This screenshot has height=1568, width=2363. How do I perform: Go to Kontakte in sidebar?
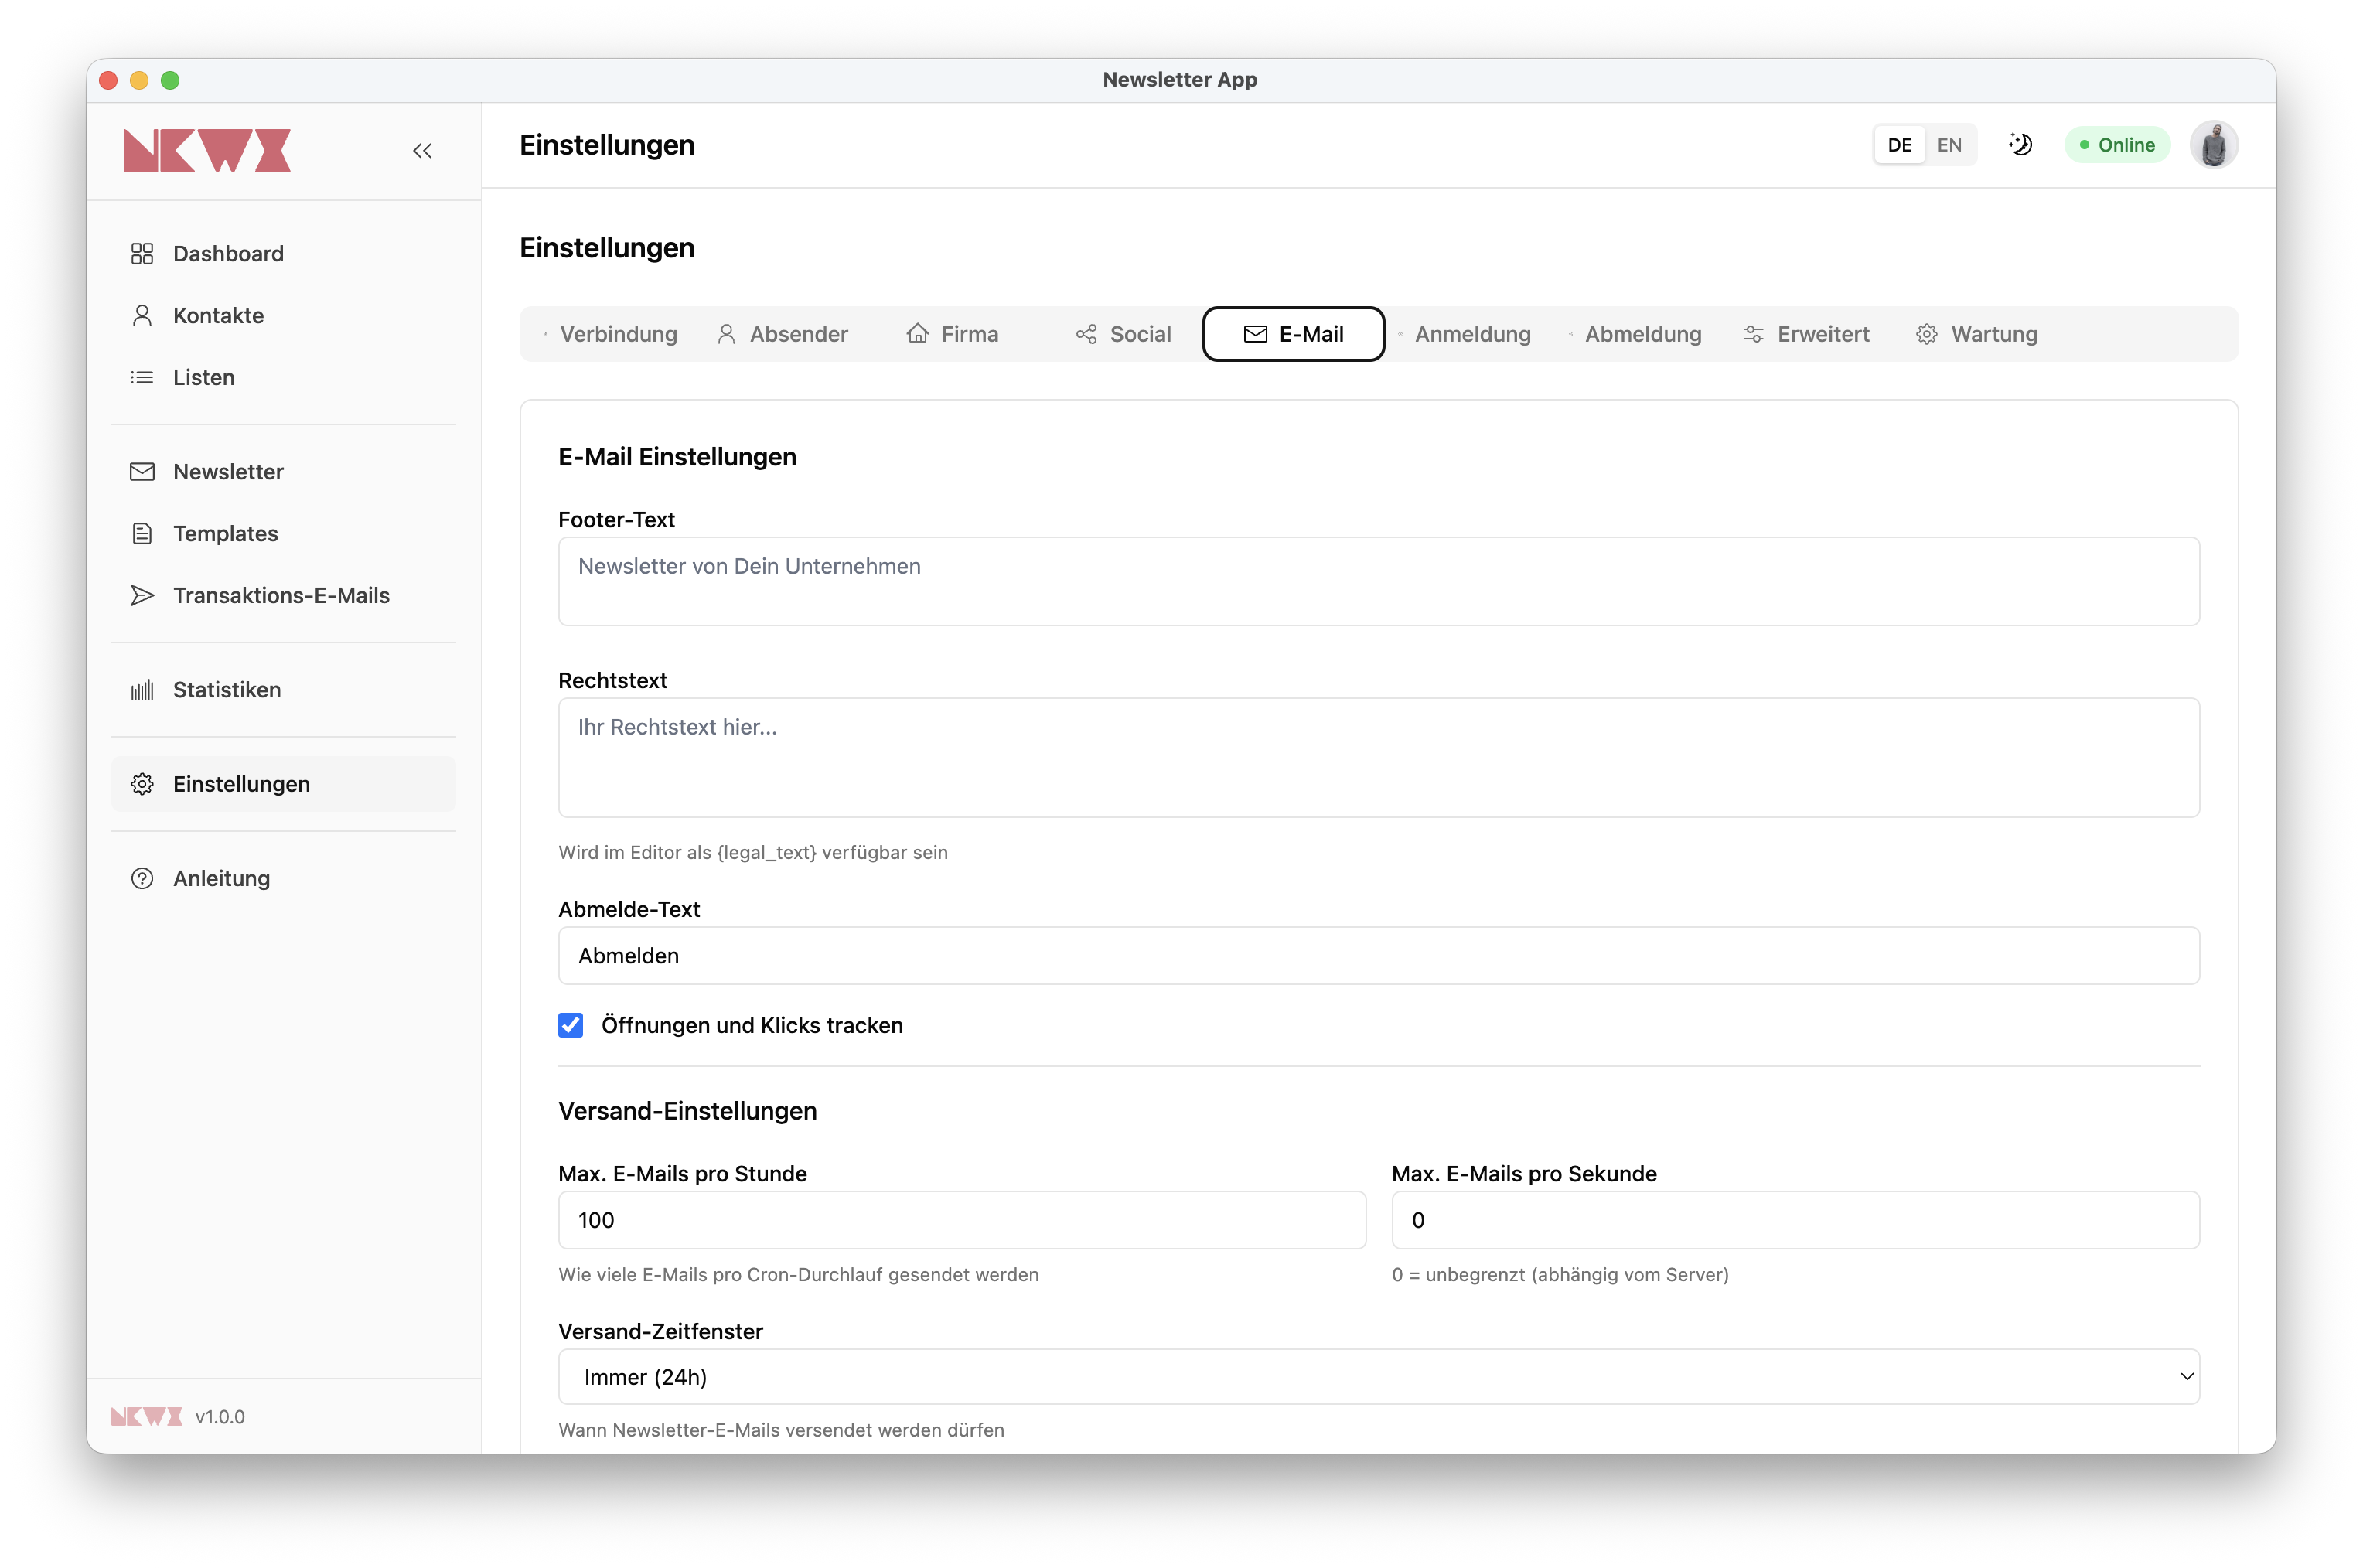(218, 316)
